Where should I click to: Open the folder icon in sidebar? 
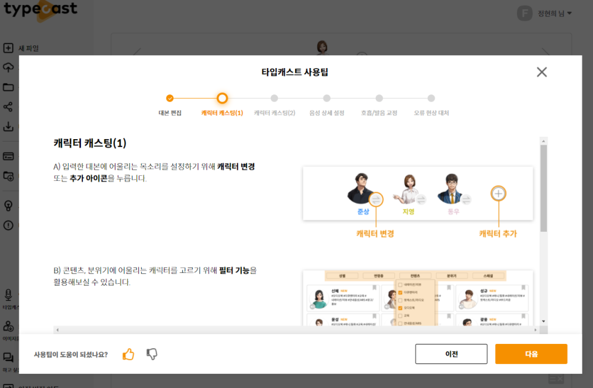tap(9, 87)
